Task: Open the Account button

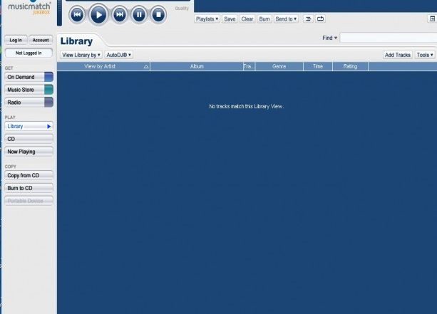Action: (x=41, y=40)
